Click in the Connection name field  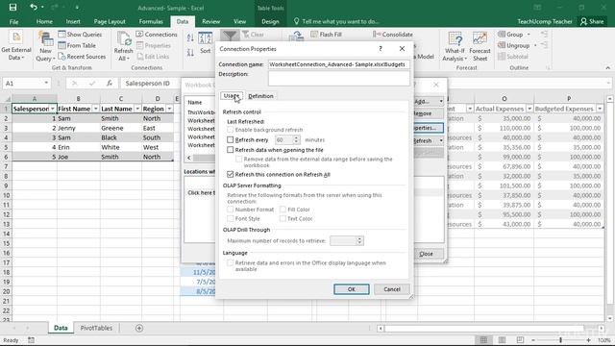click(x=339, y=64)
